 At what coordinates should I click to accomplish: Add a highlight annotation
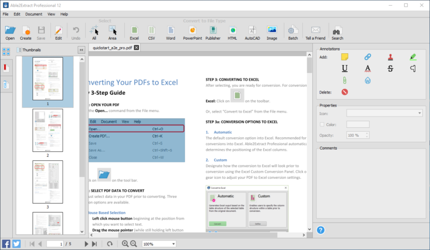point(413,57)
